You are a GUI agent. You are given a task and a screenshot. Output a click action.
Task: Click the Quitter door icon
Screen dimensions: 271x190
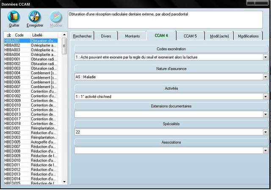[14, 17]
